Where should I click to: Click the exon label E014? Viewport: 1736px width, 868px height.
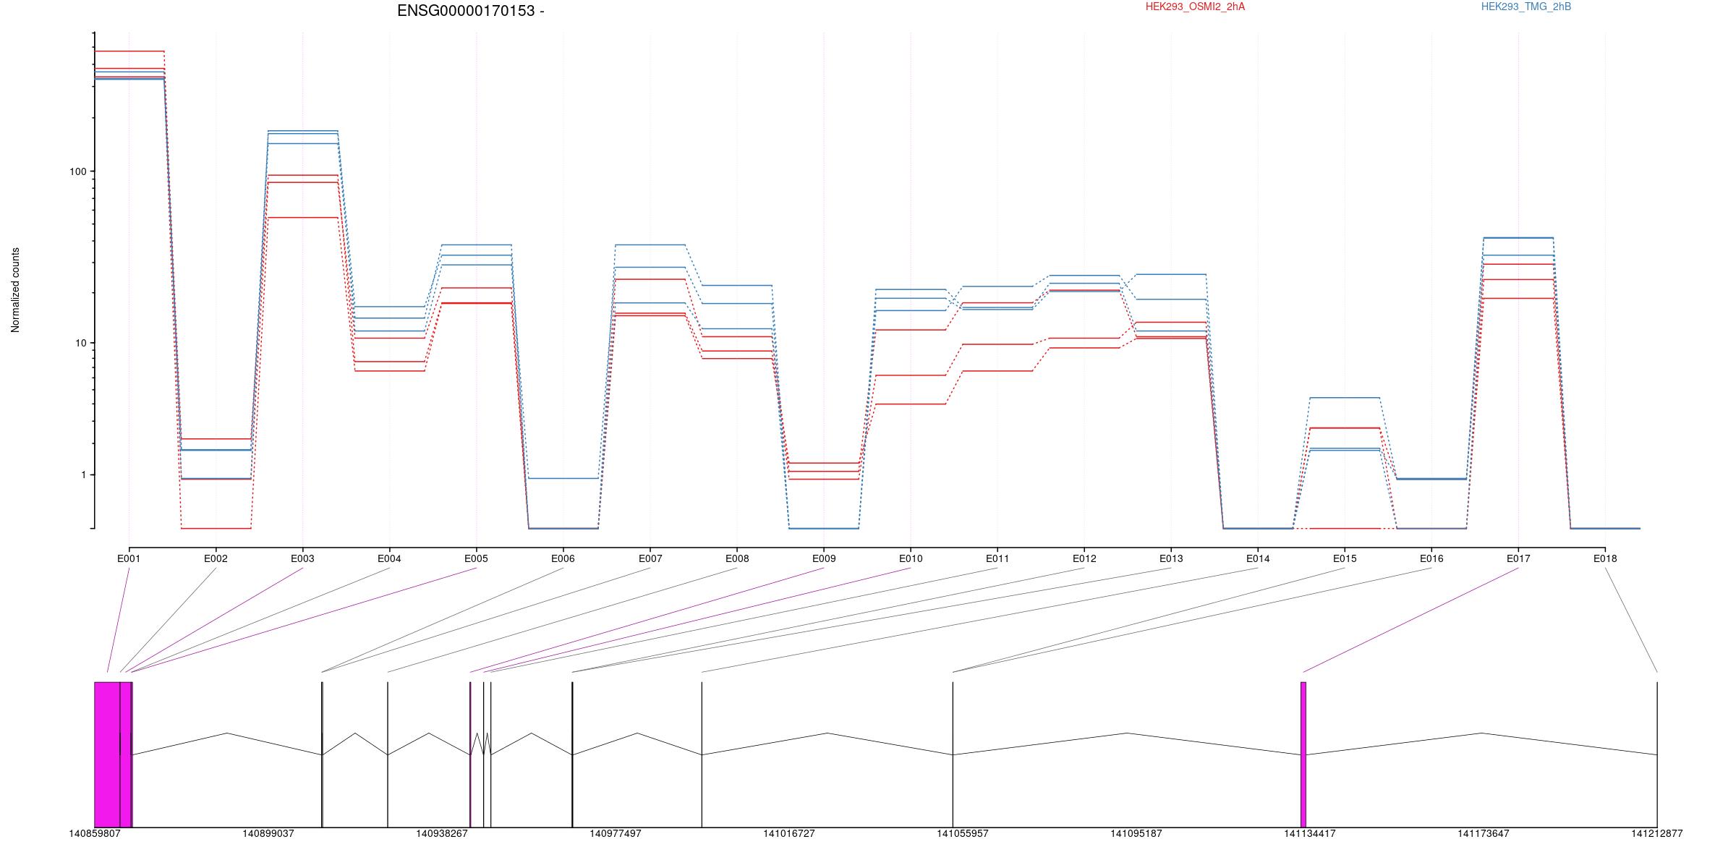point(1258,558)
